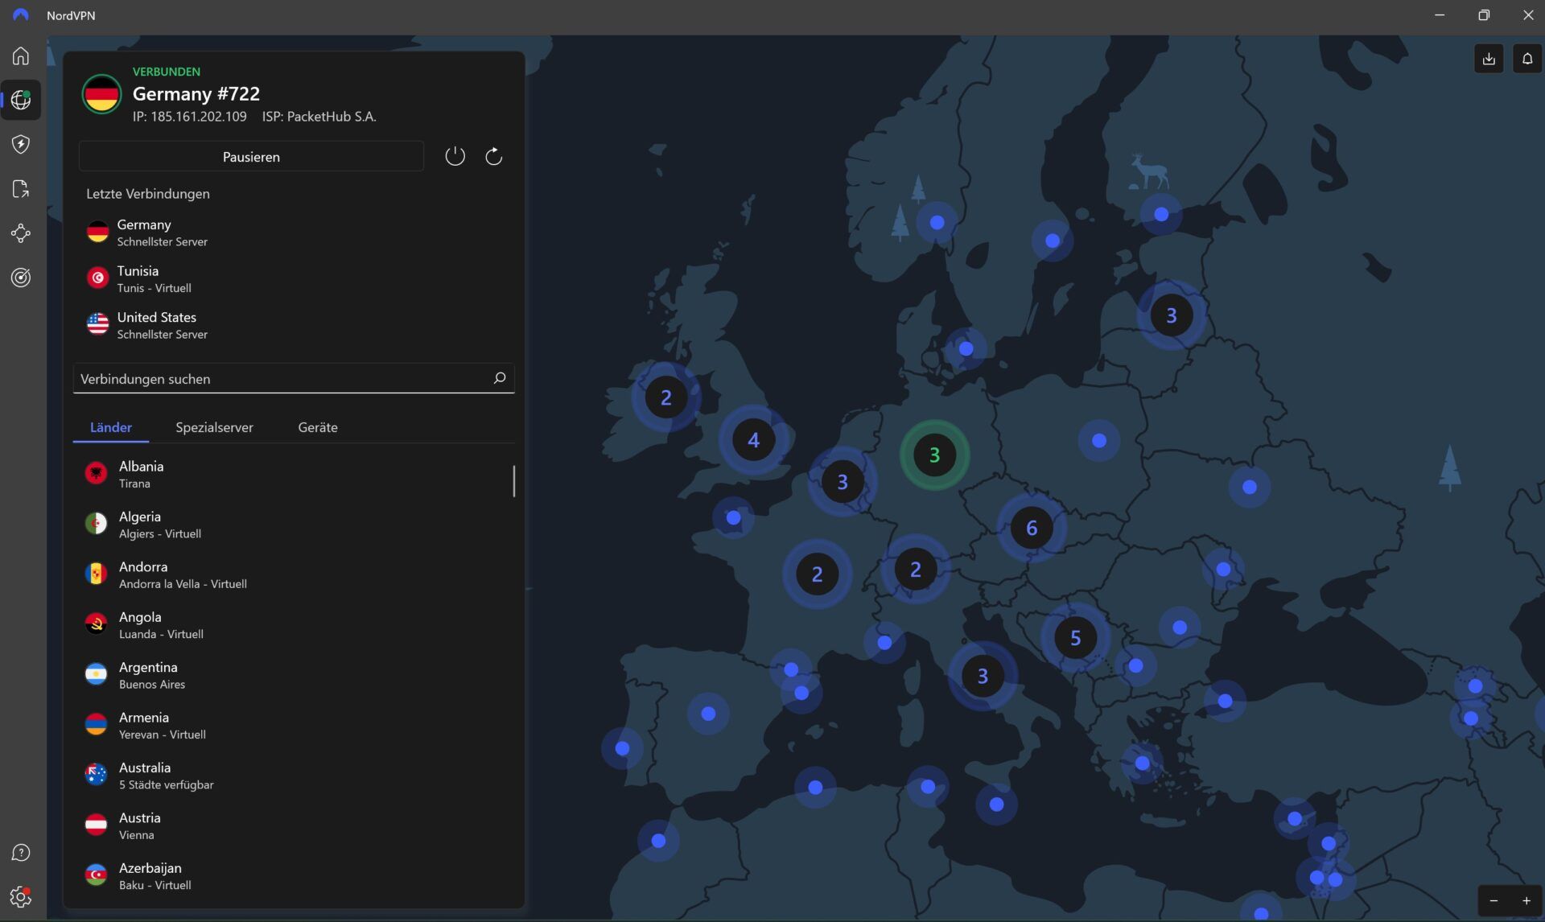Click the search magnifier icon
Viewport: 1545px width, 922px height.
[x=499, y=378]
